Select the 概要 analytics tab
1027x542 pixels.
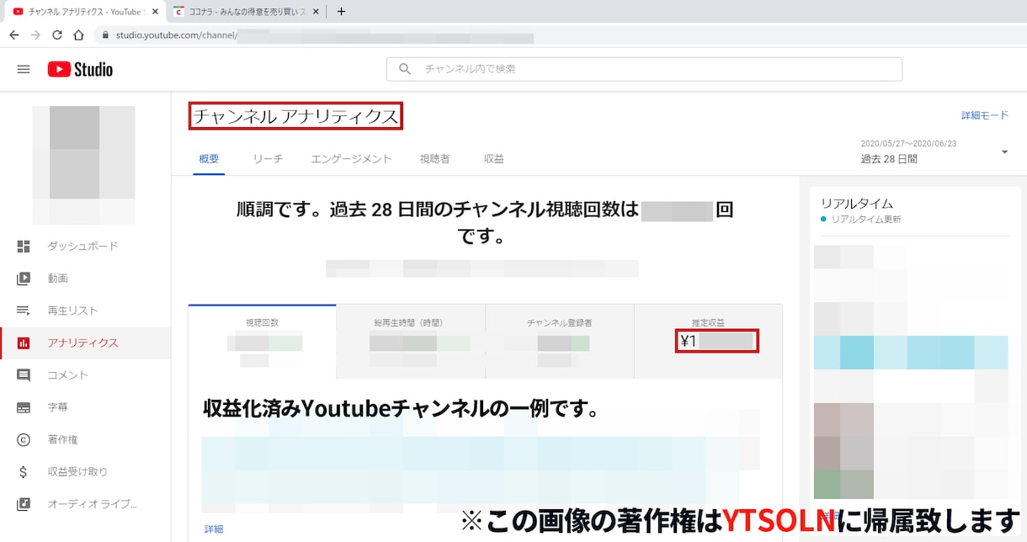(x=209, y=158)
